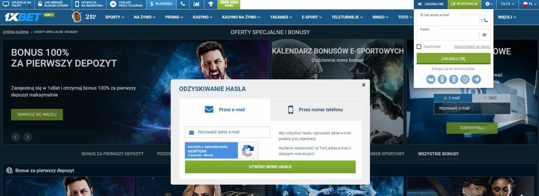Select the 'Przez e-mail' recovery tab
The width and height of the screenshot is (539, 196).
[225, 110]
